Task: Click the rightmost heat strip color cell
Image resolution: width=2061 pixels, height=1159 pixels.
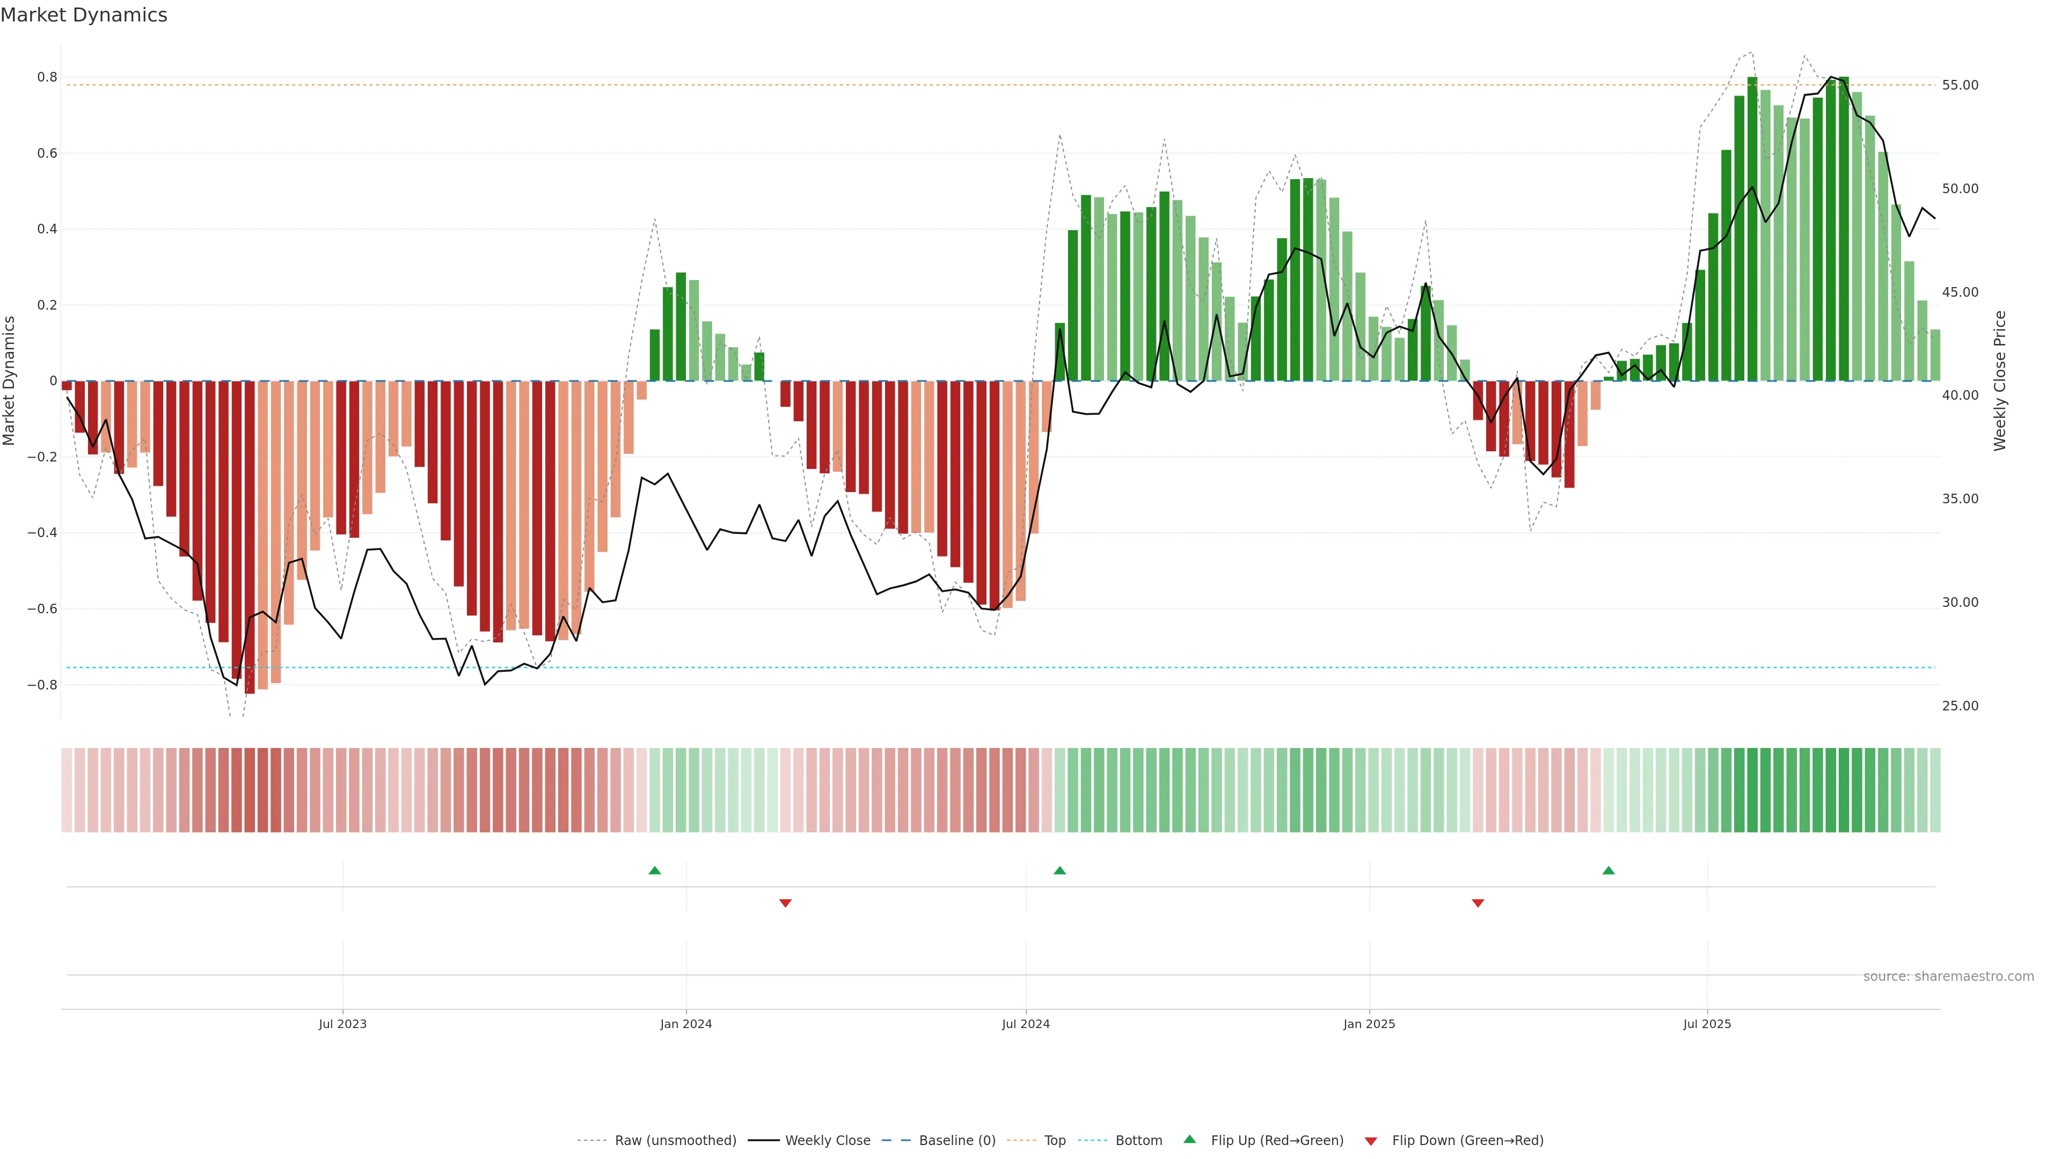Action: click(x=1934, y=790)
